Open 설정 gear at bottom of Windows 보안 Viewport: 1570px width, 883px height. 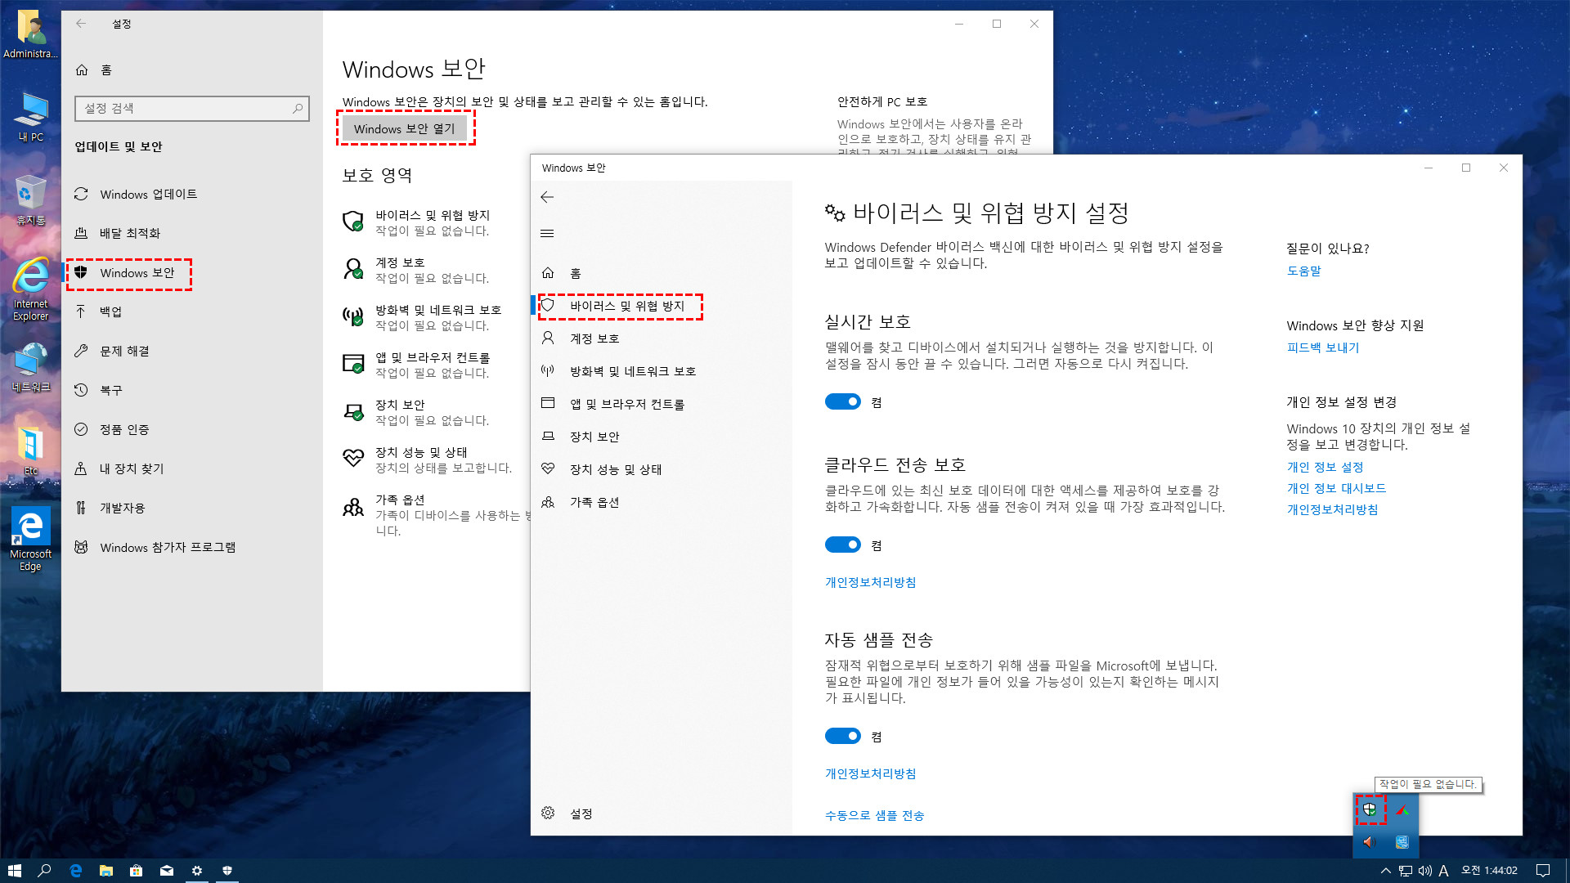pos(662,814)
